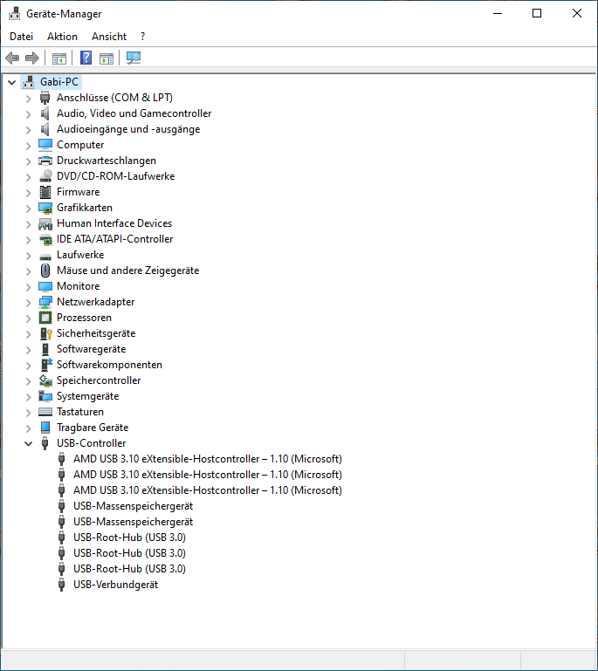Select the USB-Verbundgerät label

point(115,585)
